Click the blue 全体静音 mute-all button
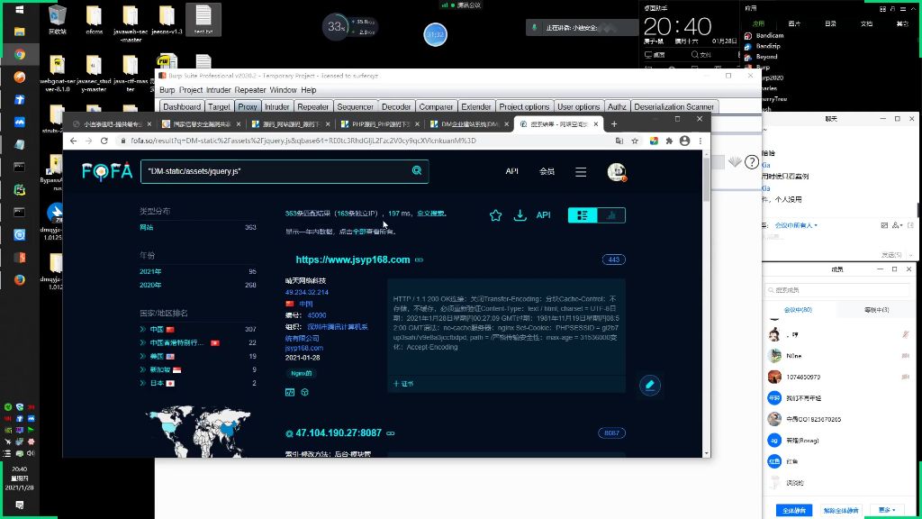Image resolution: width=922 pixels, height=519 pixels. coord(794,510)
